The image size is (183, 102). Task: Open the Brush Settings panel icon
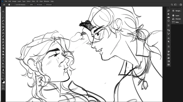point(168,34)
